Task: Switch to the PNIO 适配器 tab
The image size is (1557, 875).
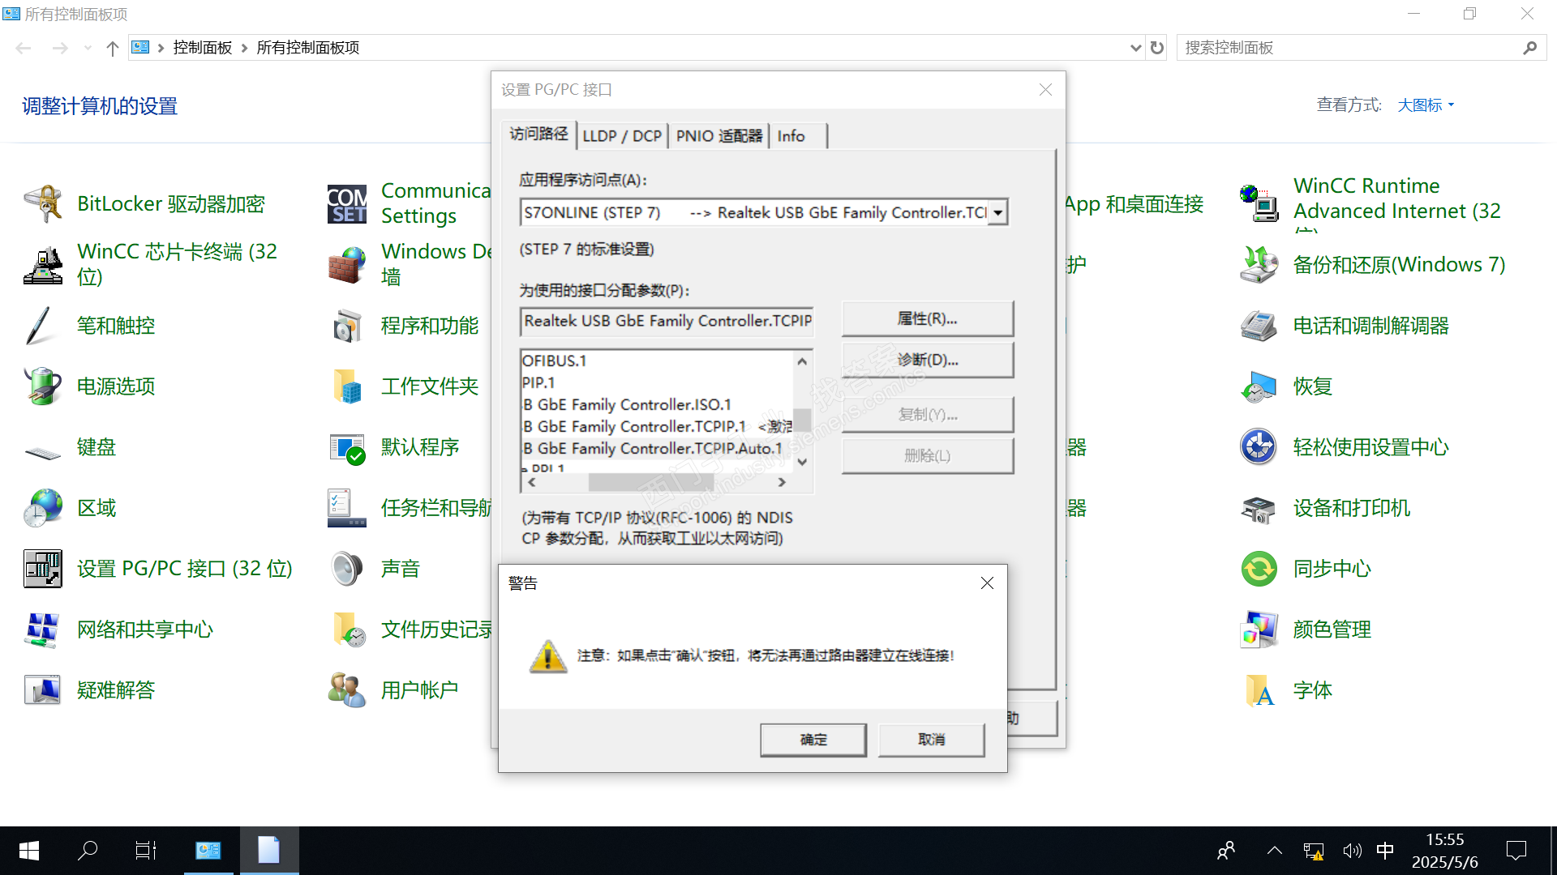Action: click(x=718, y=136)
